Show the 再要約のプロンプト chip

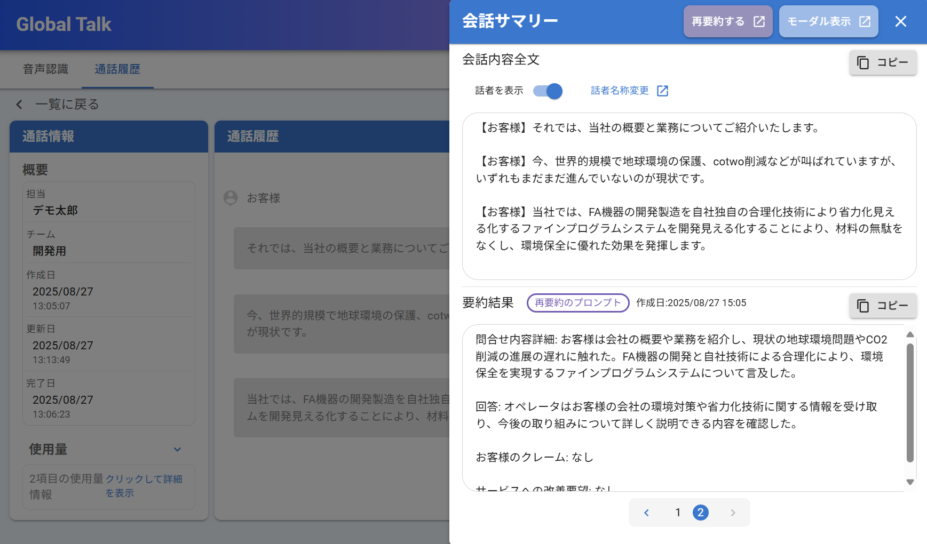[x=577, y=303]
